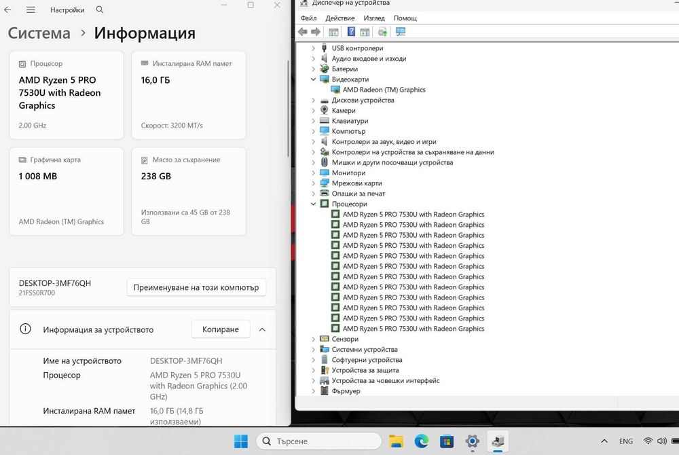Click the scan for hardware changes monitor icon

(401, 32)
